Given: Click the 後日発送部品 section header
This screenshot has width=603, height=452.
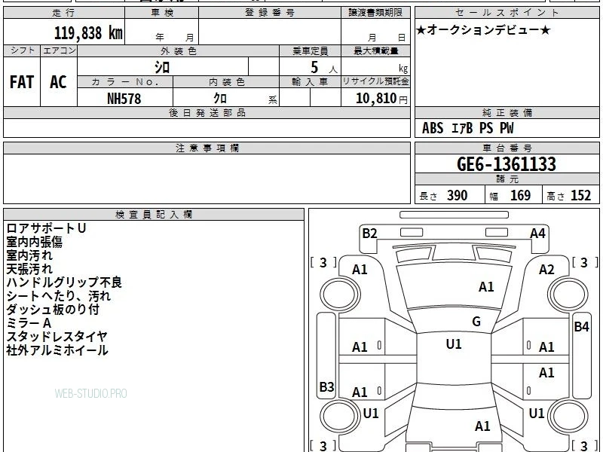Looking at the screenshot, I should coord(207,113).
